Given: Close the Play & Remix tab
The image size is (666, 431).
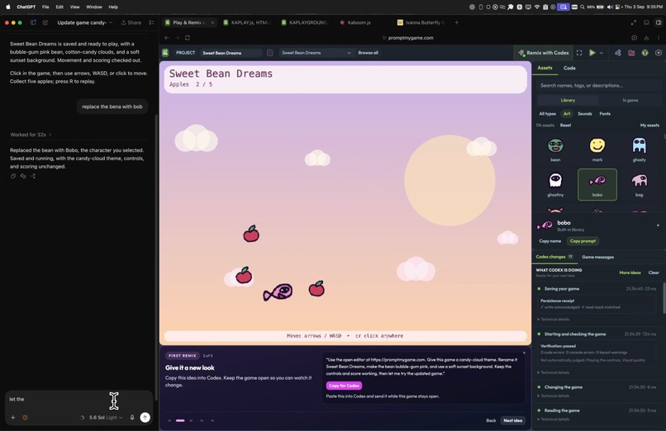Looking at the screenshot, I should pos(212,22).
